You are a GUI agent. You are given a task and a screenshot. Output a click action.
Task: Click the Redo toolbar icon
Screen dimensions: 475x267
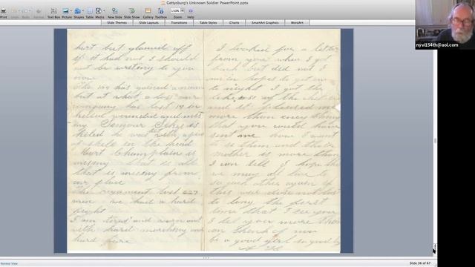[x=25, y=11]
